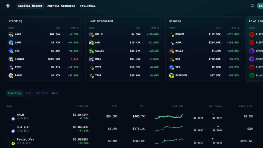Click the FLETCHER token icon in Gainers card
This screenshot has height=148, width=263.
(171, 75)
